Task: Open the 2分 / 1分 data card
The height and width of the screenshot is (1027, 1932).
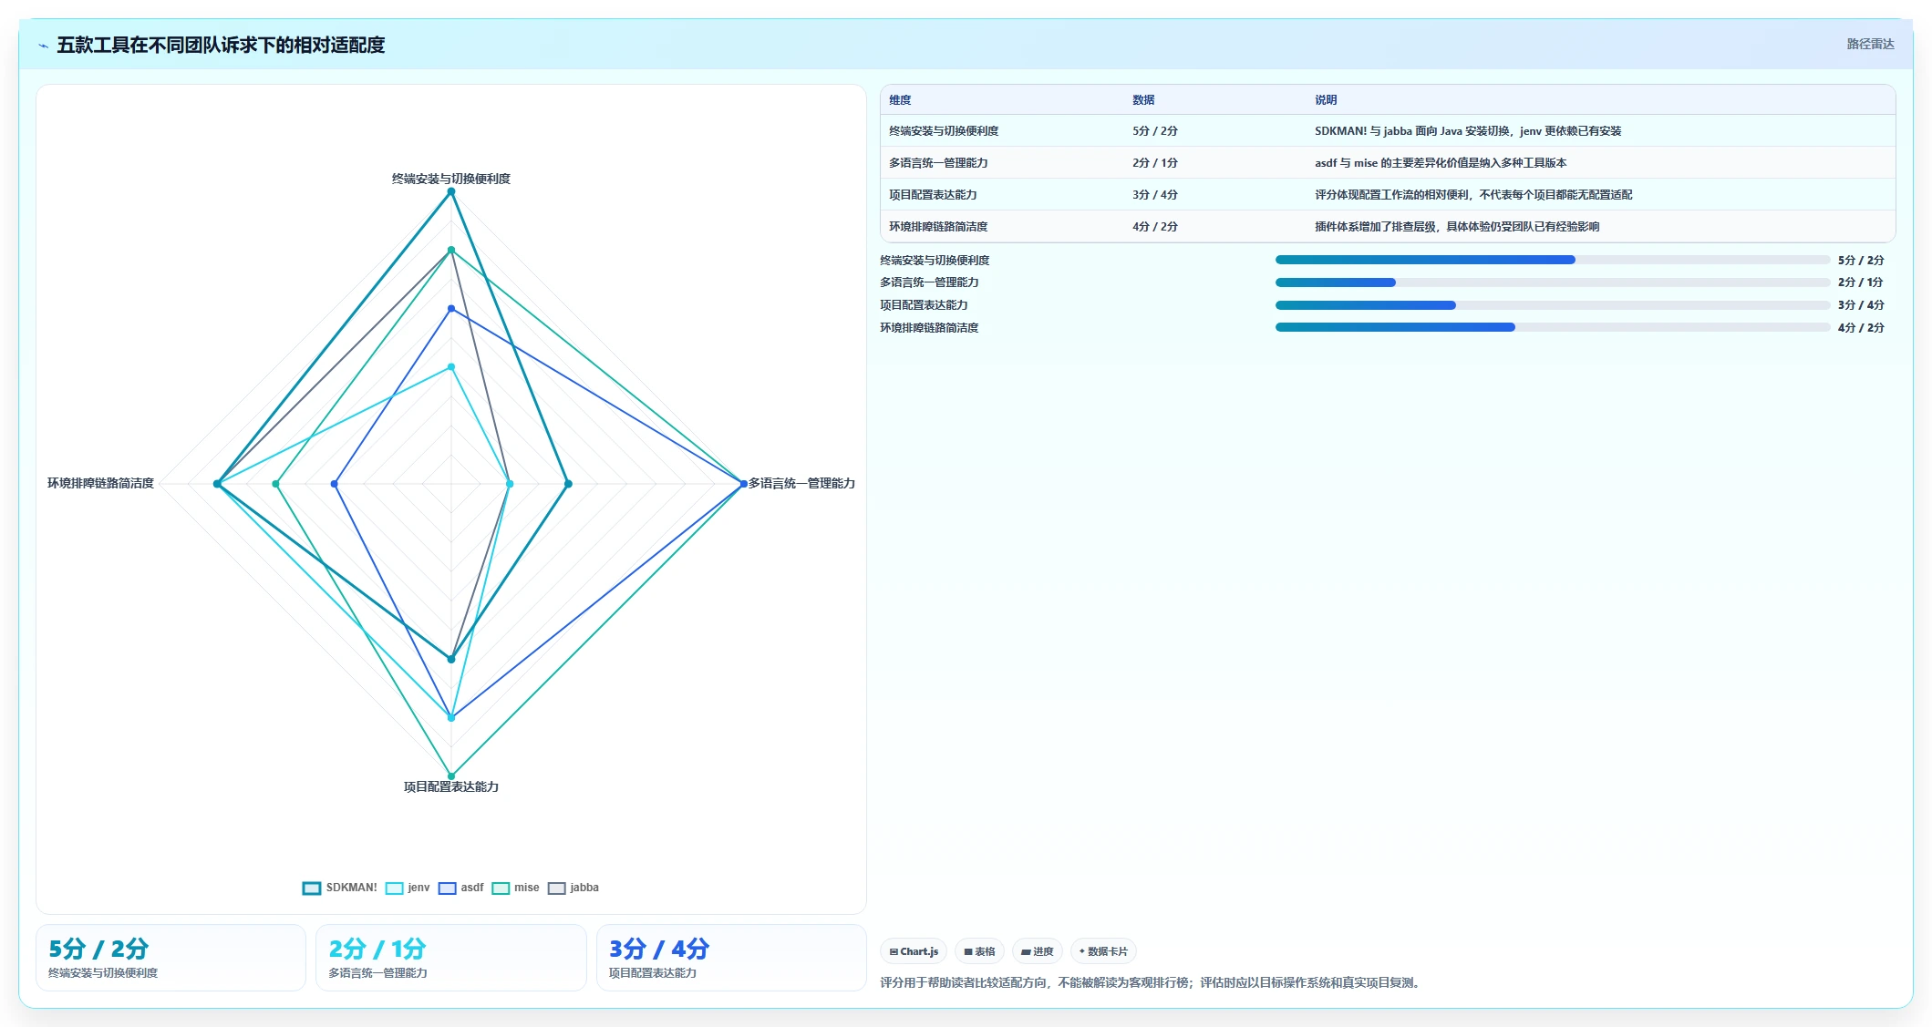Action: tap(450, 958)
